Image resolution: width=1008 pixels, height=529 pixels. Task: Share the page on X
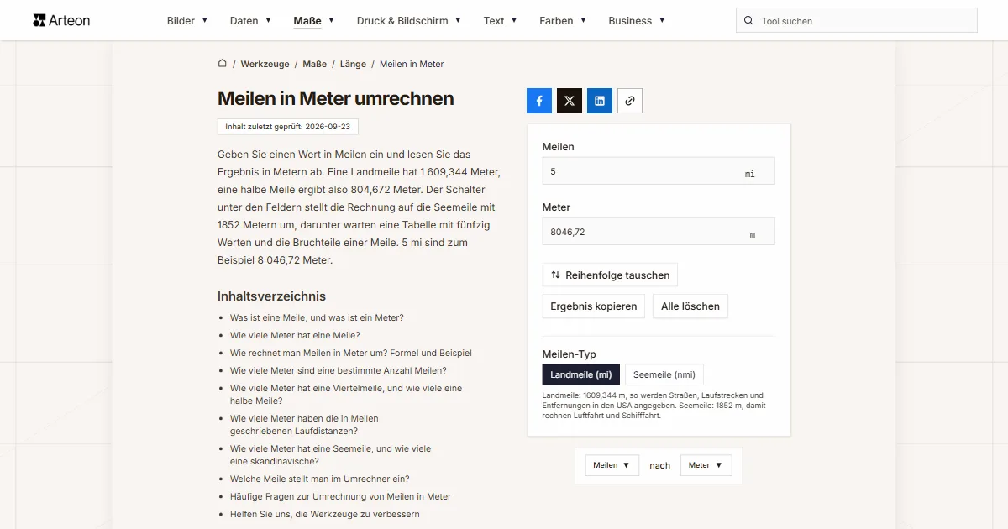(x=570, y=101)
